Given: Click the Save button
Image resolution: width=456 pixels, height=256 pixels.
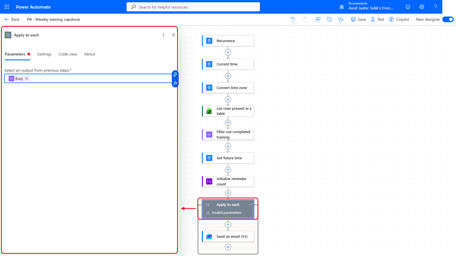Looking at the screenshot, I should point(359,19).
